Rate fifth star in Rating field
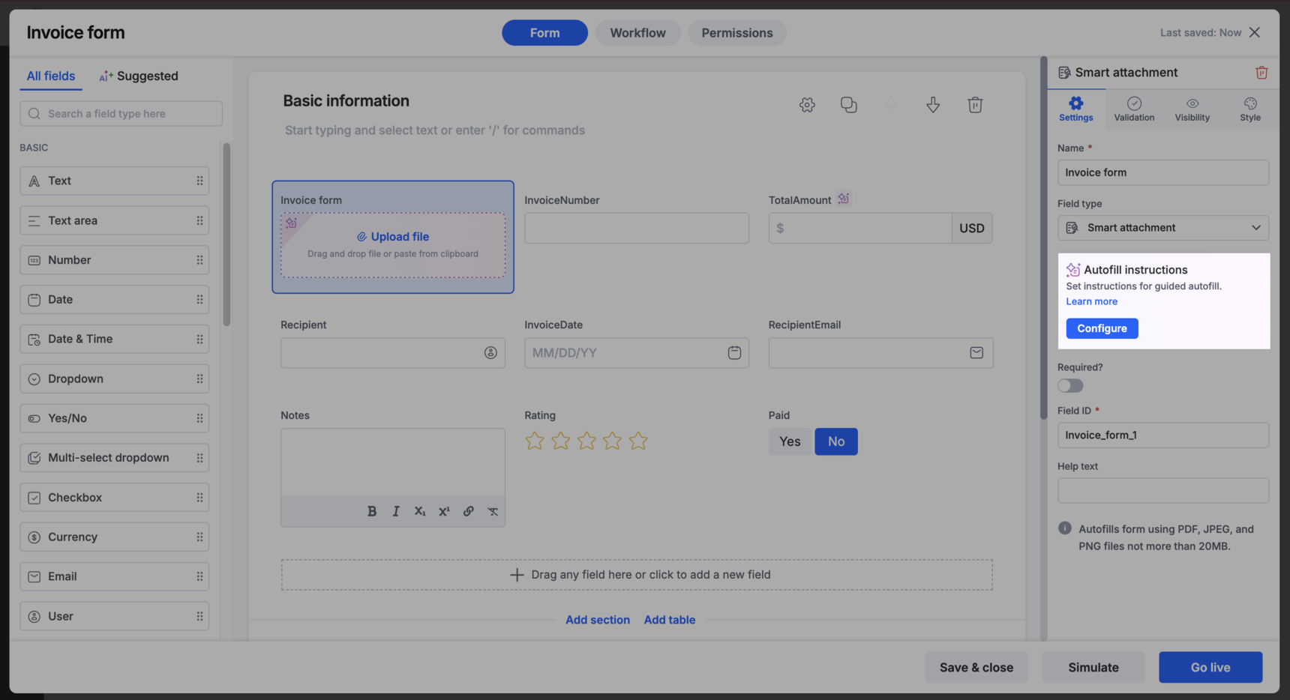The image size is (1290, 700). pos(638,441)
